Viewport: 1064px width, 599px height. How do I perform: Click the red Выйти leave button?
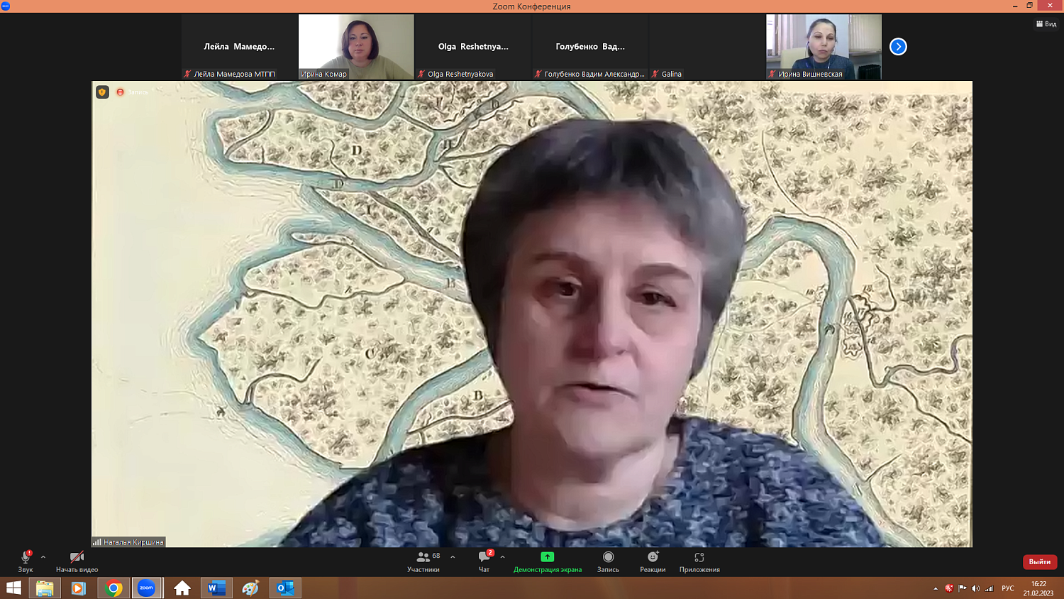pos(1039,562)
